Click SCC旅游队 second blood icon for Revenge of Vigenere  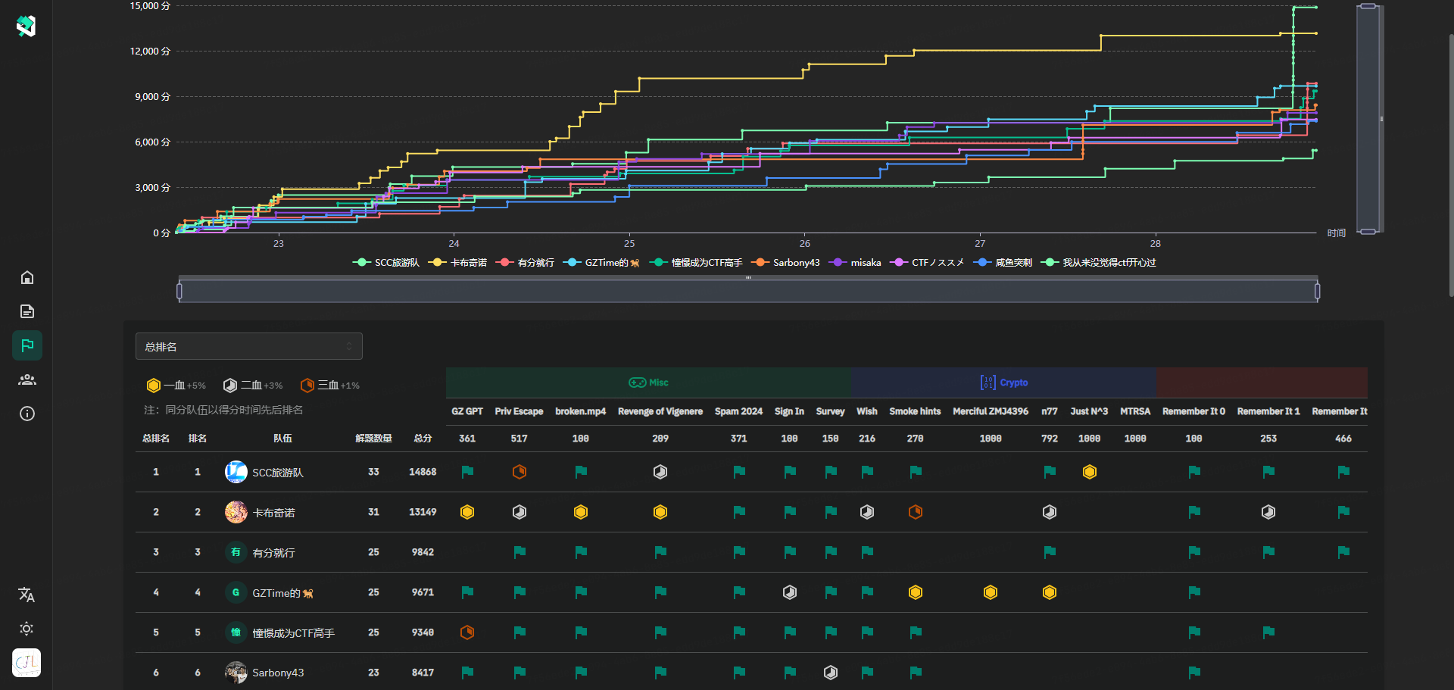click(x=660, y=472)
